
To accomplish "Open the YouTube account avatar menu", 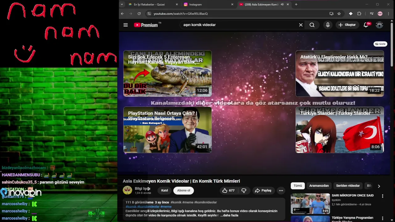I will [379, 25].
